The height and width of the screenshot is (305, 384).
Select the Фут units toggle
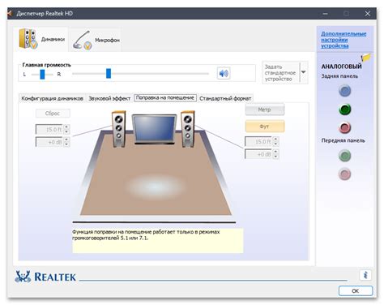pos(265,127)
